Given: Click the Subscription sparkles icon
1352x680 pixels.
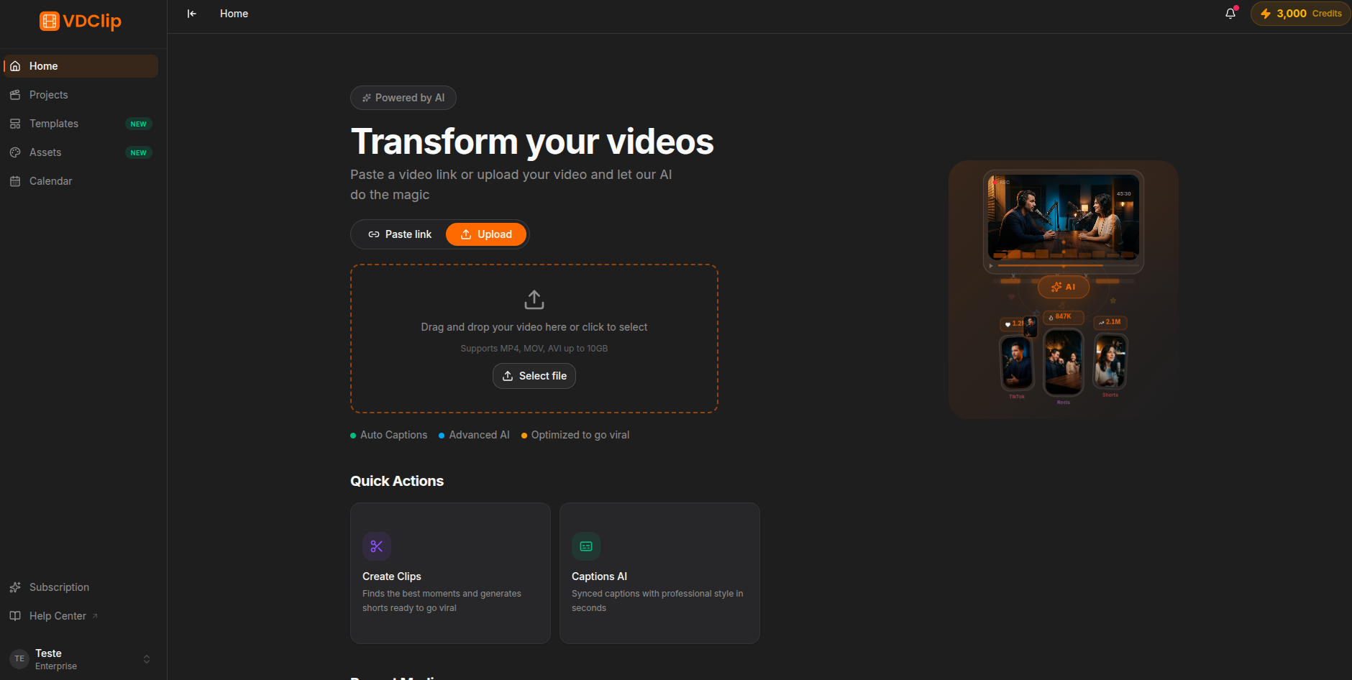Looking at the screenshot, I should [15, 587].
